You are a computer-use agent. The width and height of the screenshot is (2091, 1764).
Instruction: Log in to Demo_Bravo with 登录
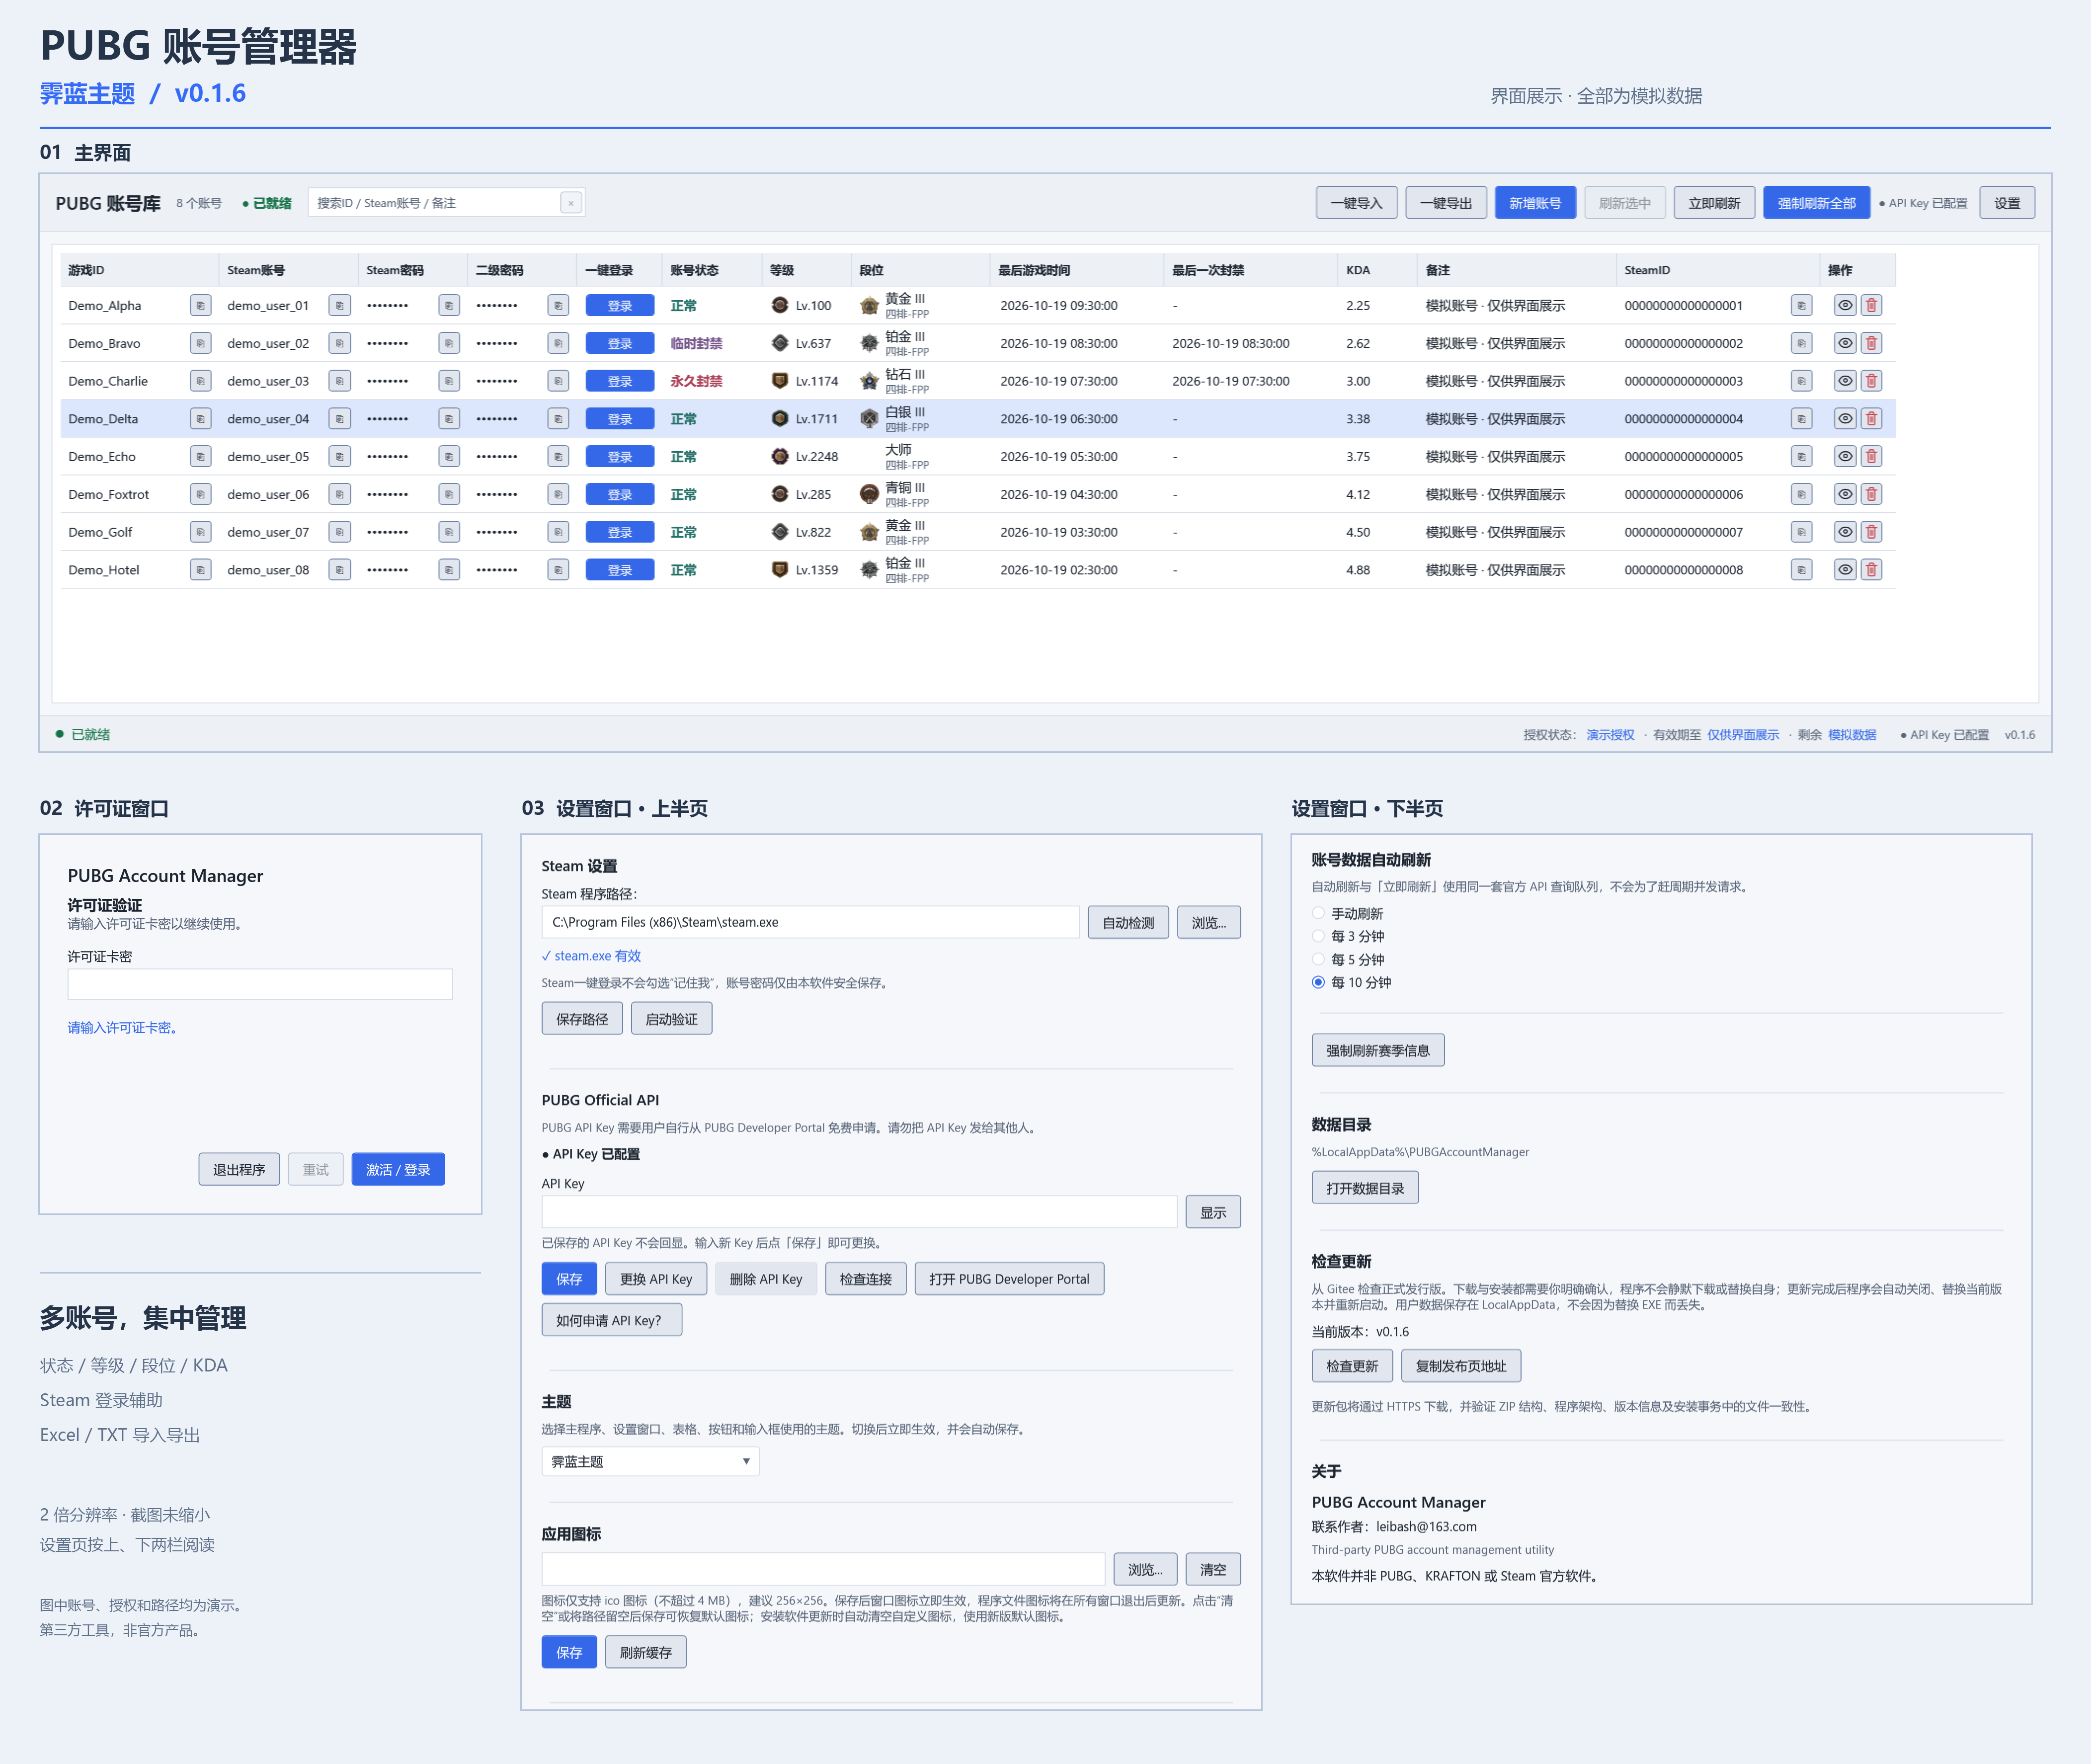pos(620,343)
